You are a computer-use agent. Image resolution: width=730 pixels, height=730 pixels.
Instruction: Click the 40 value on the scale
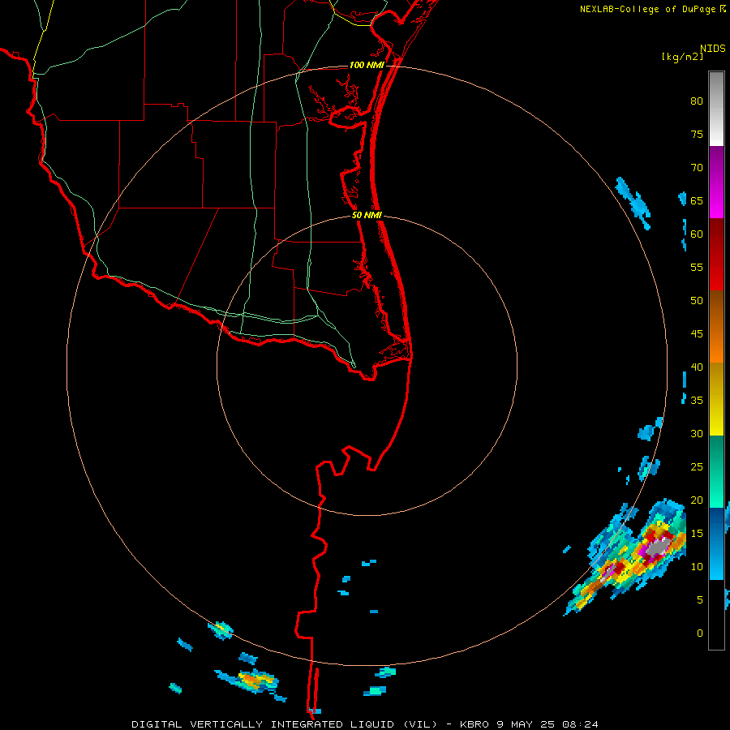pyautogui.click(x=697, y=367)
